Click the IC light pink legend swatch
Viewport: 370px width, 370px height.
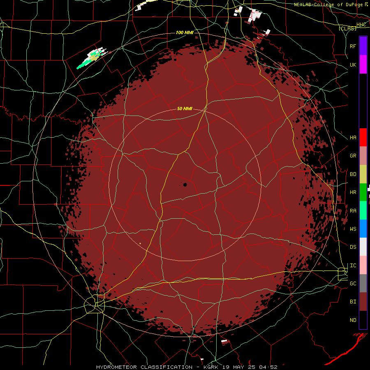pos(363,265)
